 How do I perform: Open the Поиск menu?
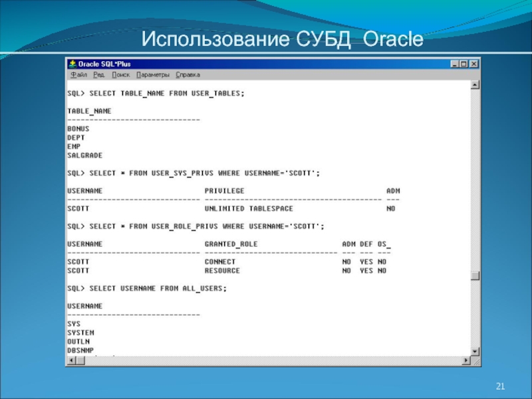click(121, 74)
